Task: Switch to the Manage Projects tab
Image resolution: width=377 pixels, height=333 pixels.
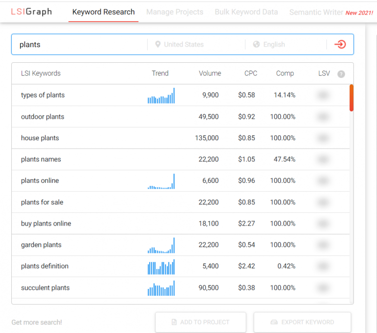Action: 175,12
